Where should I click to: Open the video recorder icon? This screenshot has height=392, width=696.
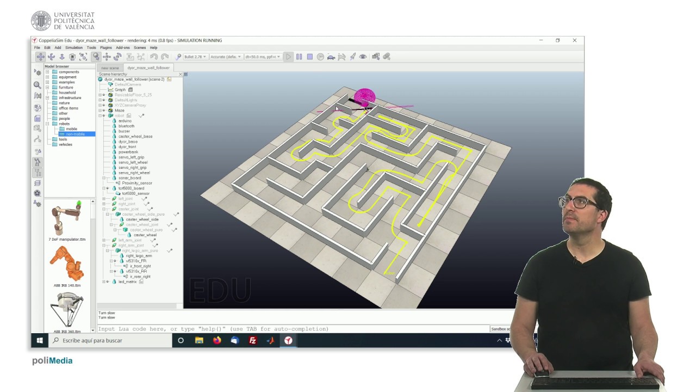(x=38, y=193)
